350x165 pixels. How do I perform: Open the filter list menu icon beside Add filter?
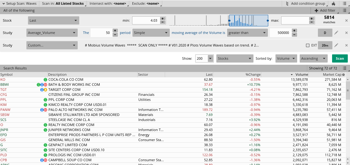pyautogui.click(x=345, y=10)
